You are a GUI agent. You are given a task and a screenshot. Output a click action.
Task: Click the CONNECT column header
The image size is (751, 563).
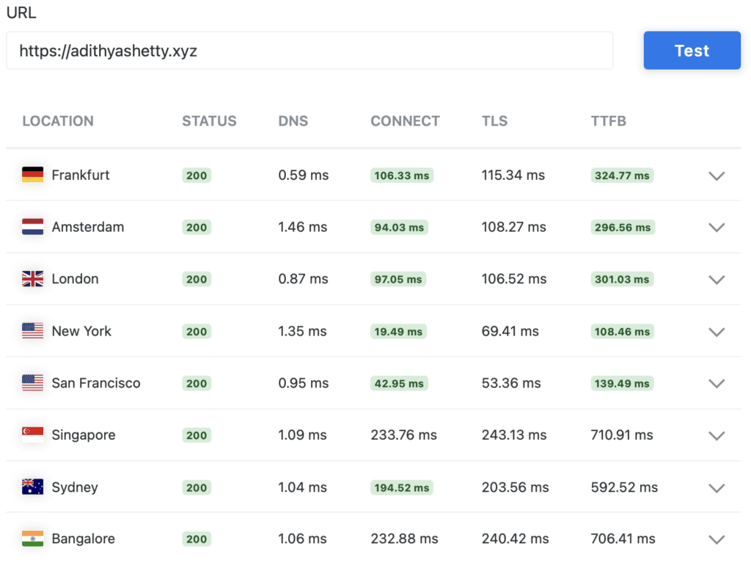click(405, 121)
